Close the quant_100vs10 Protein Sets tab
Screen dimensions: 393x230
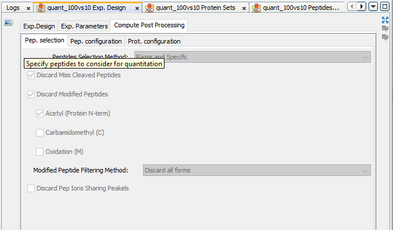(x=244, y=9)
